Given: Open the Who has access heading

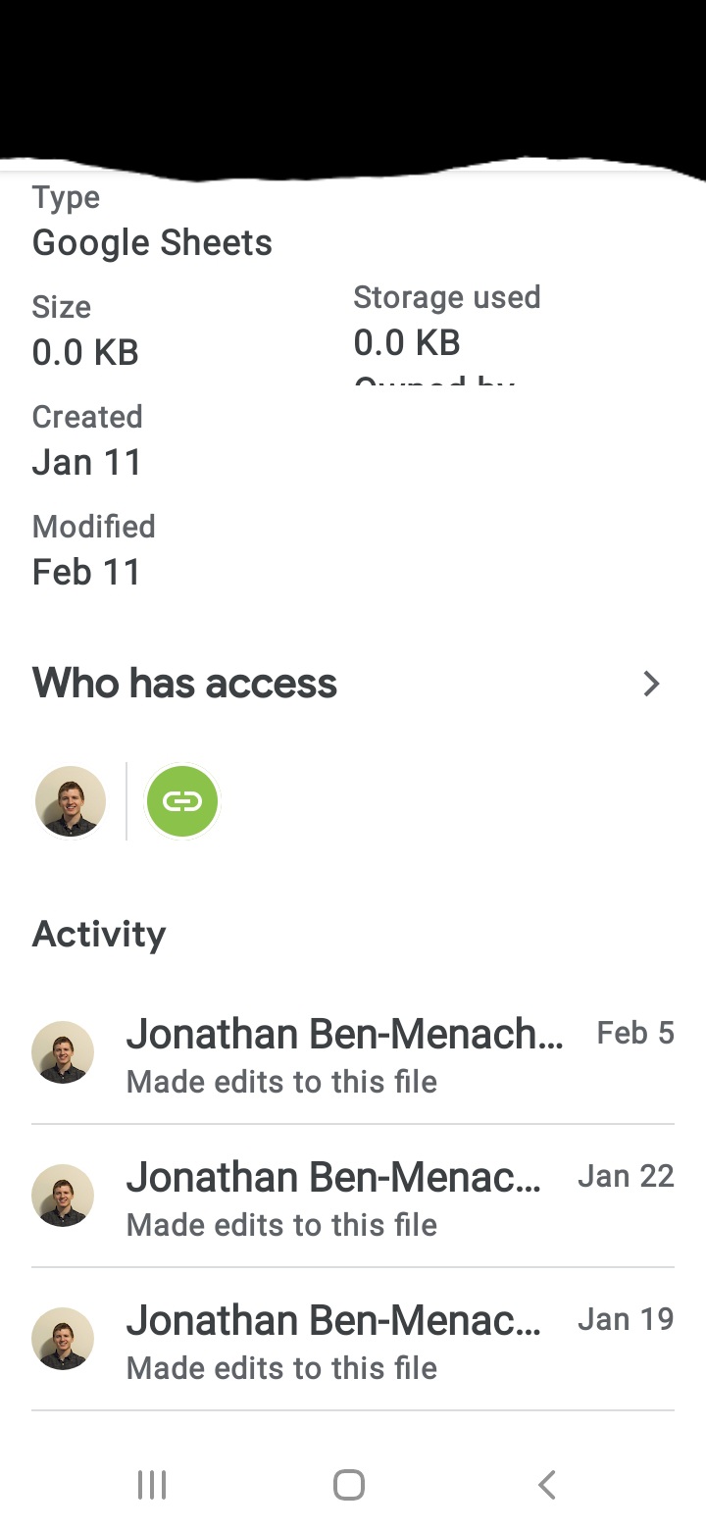Looking at the screenshot, I should tap(184, 684).
